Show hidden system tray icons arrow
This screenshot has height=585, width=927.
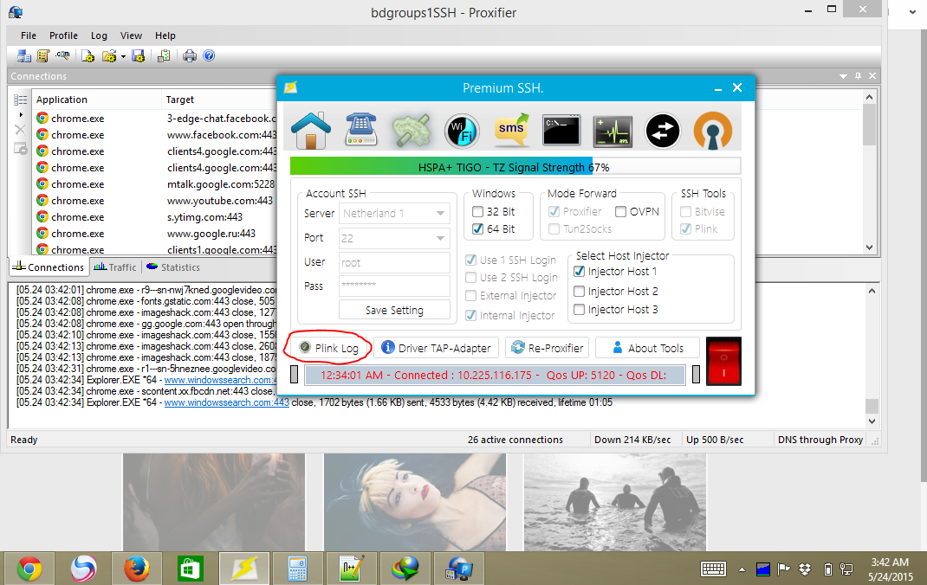(742, 569)
